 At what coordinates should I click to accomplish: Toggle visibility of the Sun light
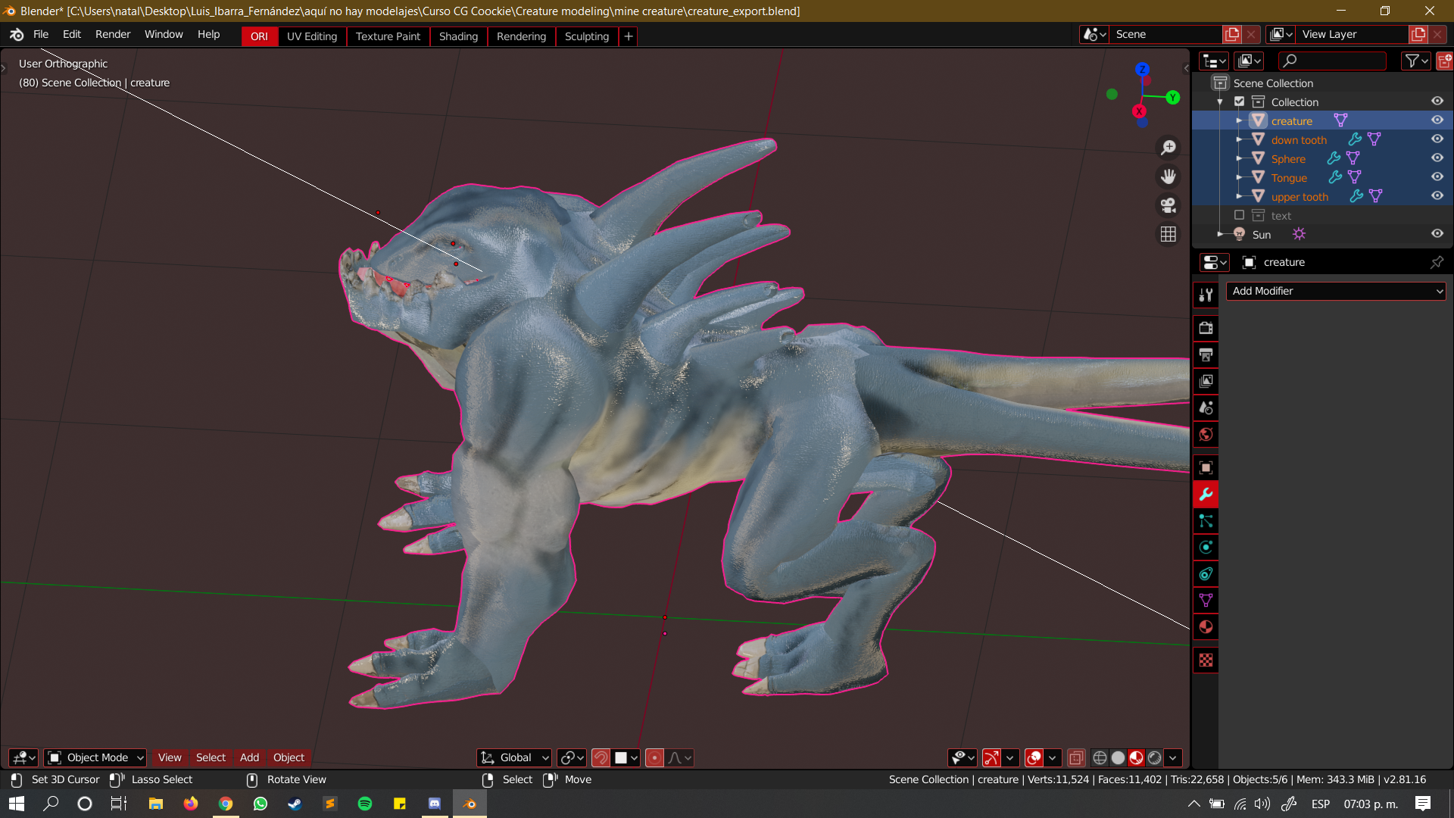(1437, 234)
